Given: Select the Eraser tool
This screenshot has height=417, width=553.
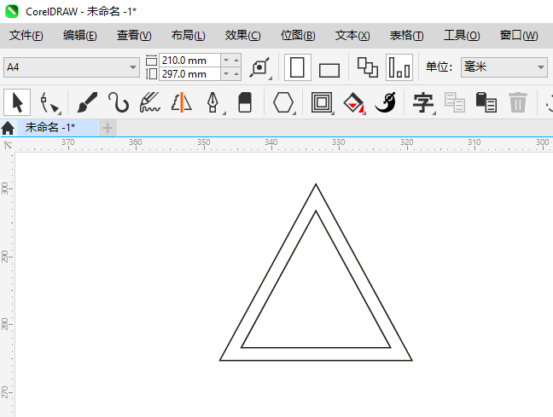Looking at the screenshot, I should [x=245, y=102].
